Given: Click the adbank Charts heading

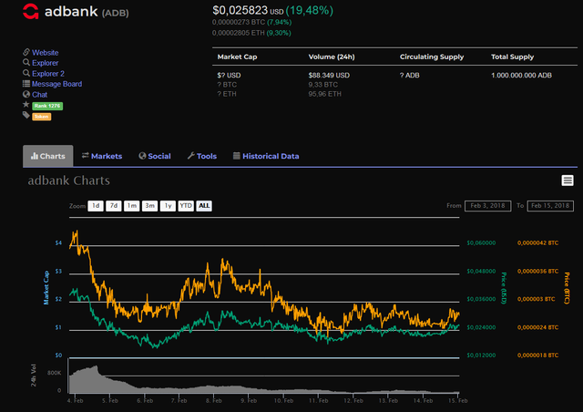Looking at the screenshot, I should coord(69,180).
